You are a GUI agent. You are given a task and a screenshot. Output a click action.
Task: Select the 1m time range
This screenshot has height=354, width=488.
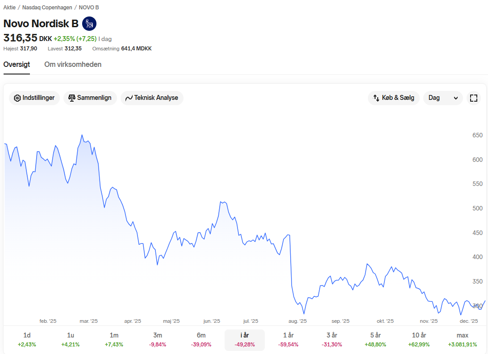click(114, 340)
